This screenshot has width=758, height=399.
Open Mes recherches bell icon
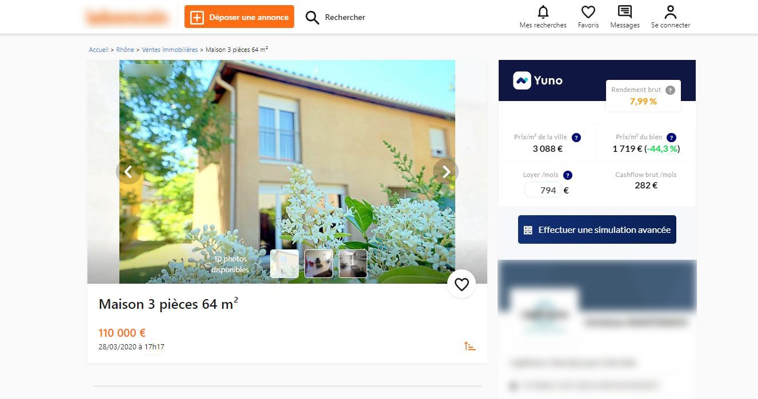(543, 12)
